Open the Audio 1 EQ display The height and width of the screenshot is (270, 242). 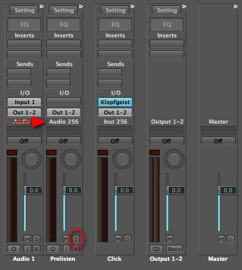(25, 24)
